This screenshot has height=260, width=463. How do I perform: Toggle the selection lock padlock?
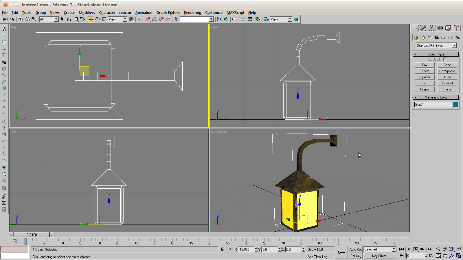222,249
